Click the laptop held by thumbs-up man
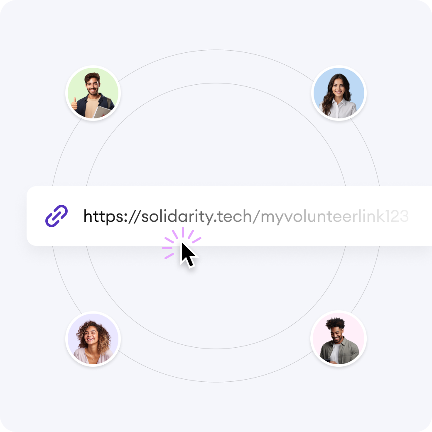The image size is (432, 432). (102, 112)
